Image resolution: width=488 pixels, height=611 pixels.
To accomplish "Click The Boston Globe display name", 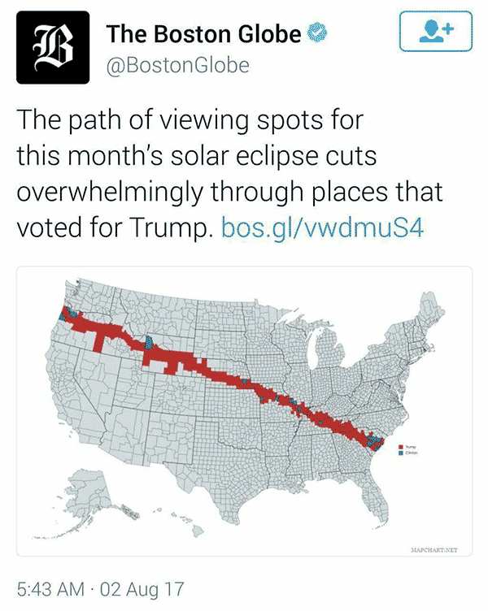I will [203, 33].
